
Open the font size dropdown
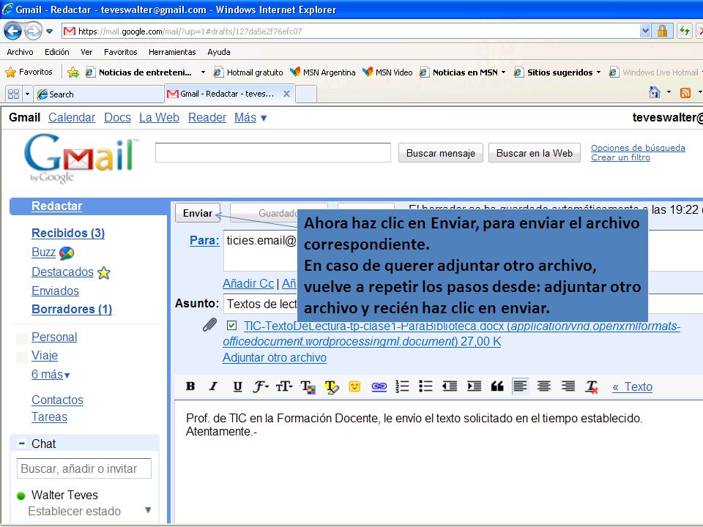pyautogui.click(x=284, y=386)
